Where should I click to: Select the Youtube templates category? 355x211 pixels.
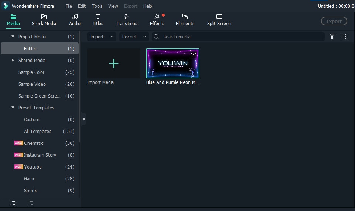pos(40,167)
